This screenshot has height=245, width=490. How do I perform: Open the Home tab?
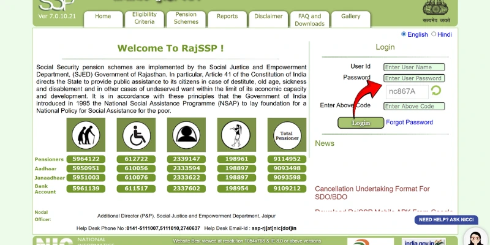tap(103, 19)
